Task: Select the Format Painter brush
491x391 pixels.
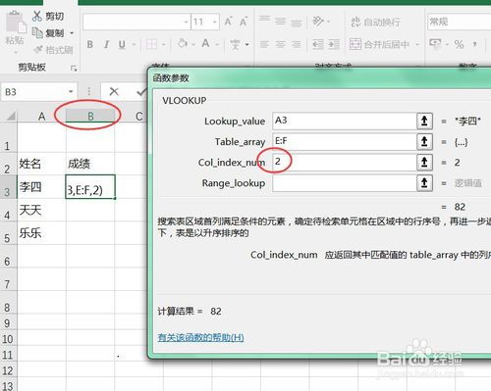Action: 38,50
